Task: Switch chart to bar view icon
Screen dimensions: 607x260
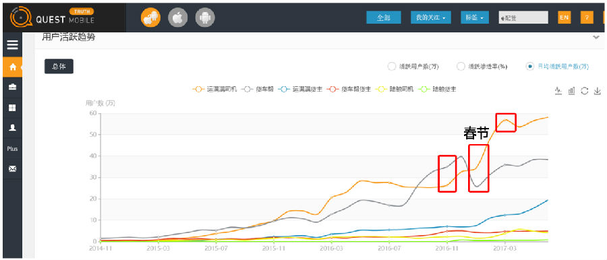Action: point(571,91)
